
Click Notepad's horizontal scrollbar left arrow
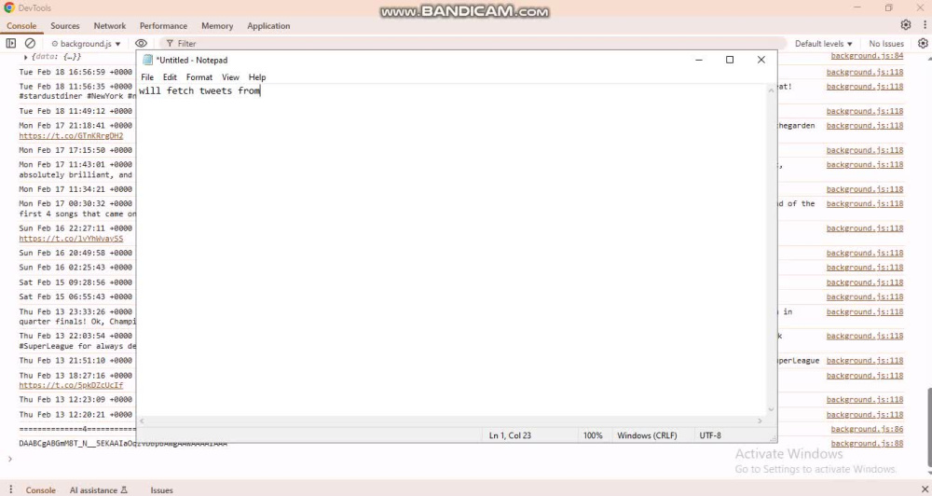pos(142,420)
